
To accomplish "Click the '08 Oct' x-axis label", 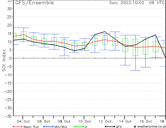I will (x=64, y=121).
